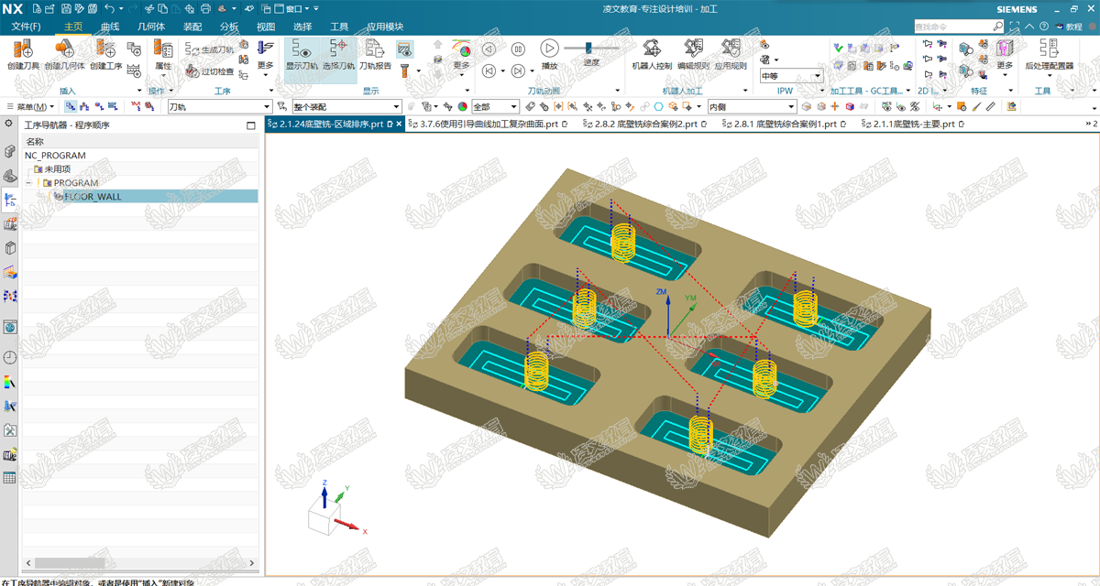Select NC_PROGRAM root node
Image resolution: width=1100 pixels, height=586 pixels.
pos(56,156)
